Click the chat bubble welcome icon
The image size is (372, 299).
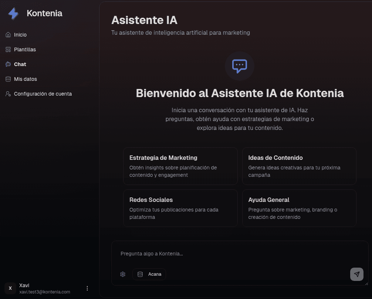coord(239,66)
